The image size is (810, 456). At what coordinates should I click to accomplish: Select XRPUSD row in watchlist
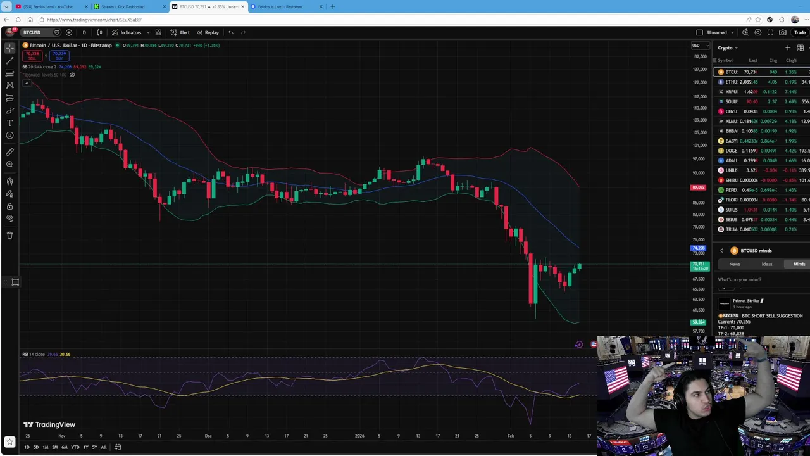point(762,92)
